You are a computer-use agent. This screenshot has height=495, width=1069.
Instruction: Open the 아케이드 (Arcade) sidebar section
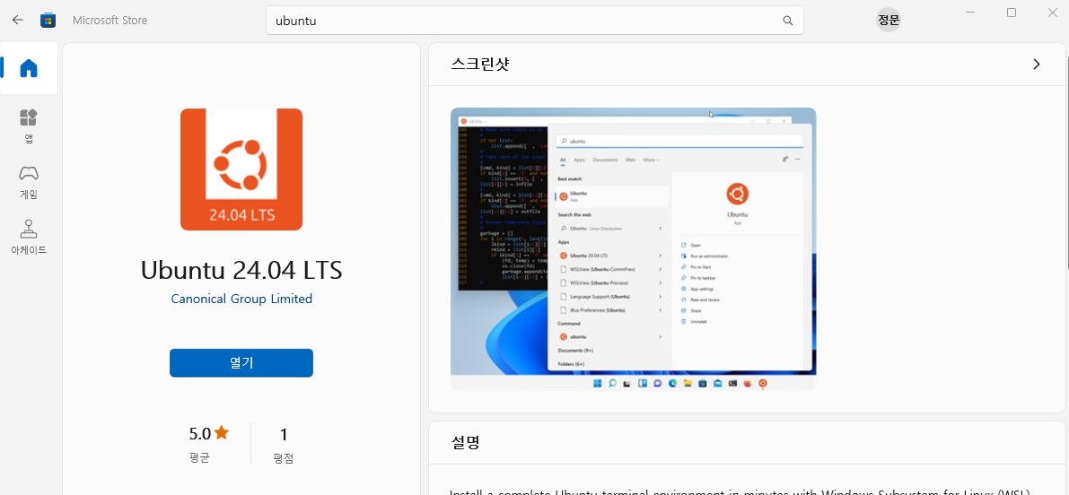point(29,237)
